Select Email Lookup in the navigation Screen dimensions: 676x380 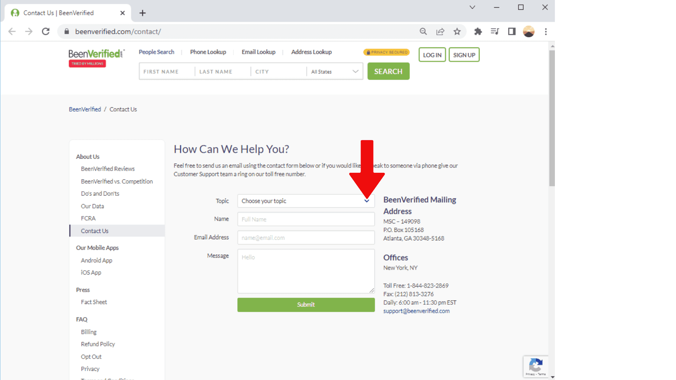click(258, 52)
